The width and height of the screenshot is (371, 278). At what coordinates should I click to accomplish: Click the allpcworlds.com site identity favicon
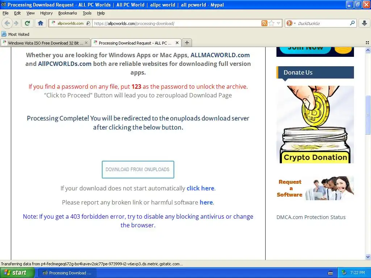(53, 23)
